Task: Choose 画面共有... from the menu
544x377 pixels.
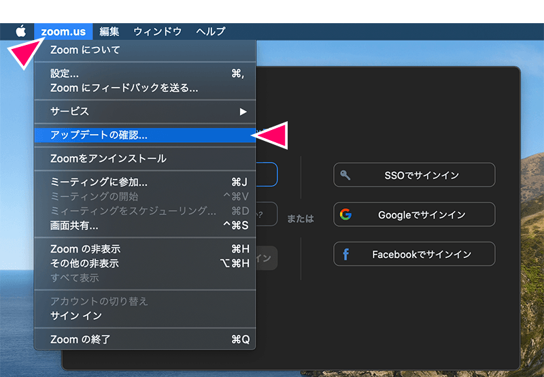Action: point(145,226)
